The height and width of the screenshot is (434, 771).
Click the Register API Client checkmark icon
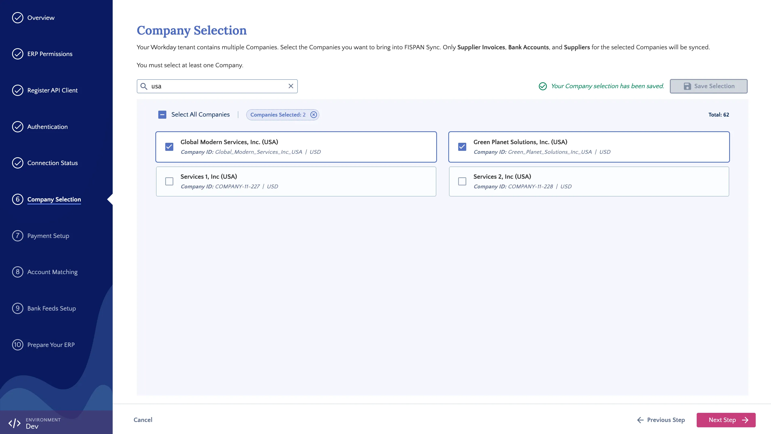pos(18,90)
